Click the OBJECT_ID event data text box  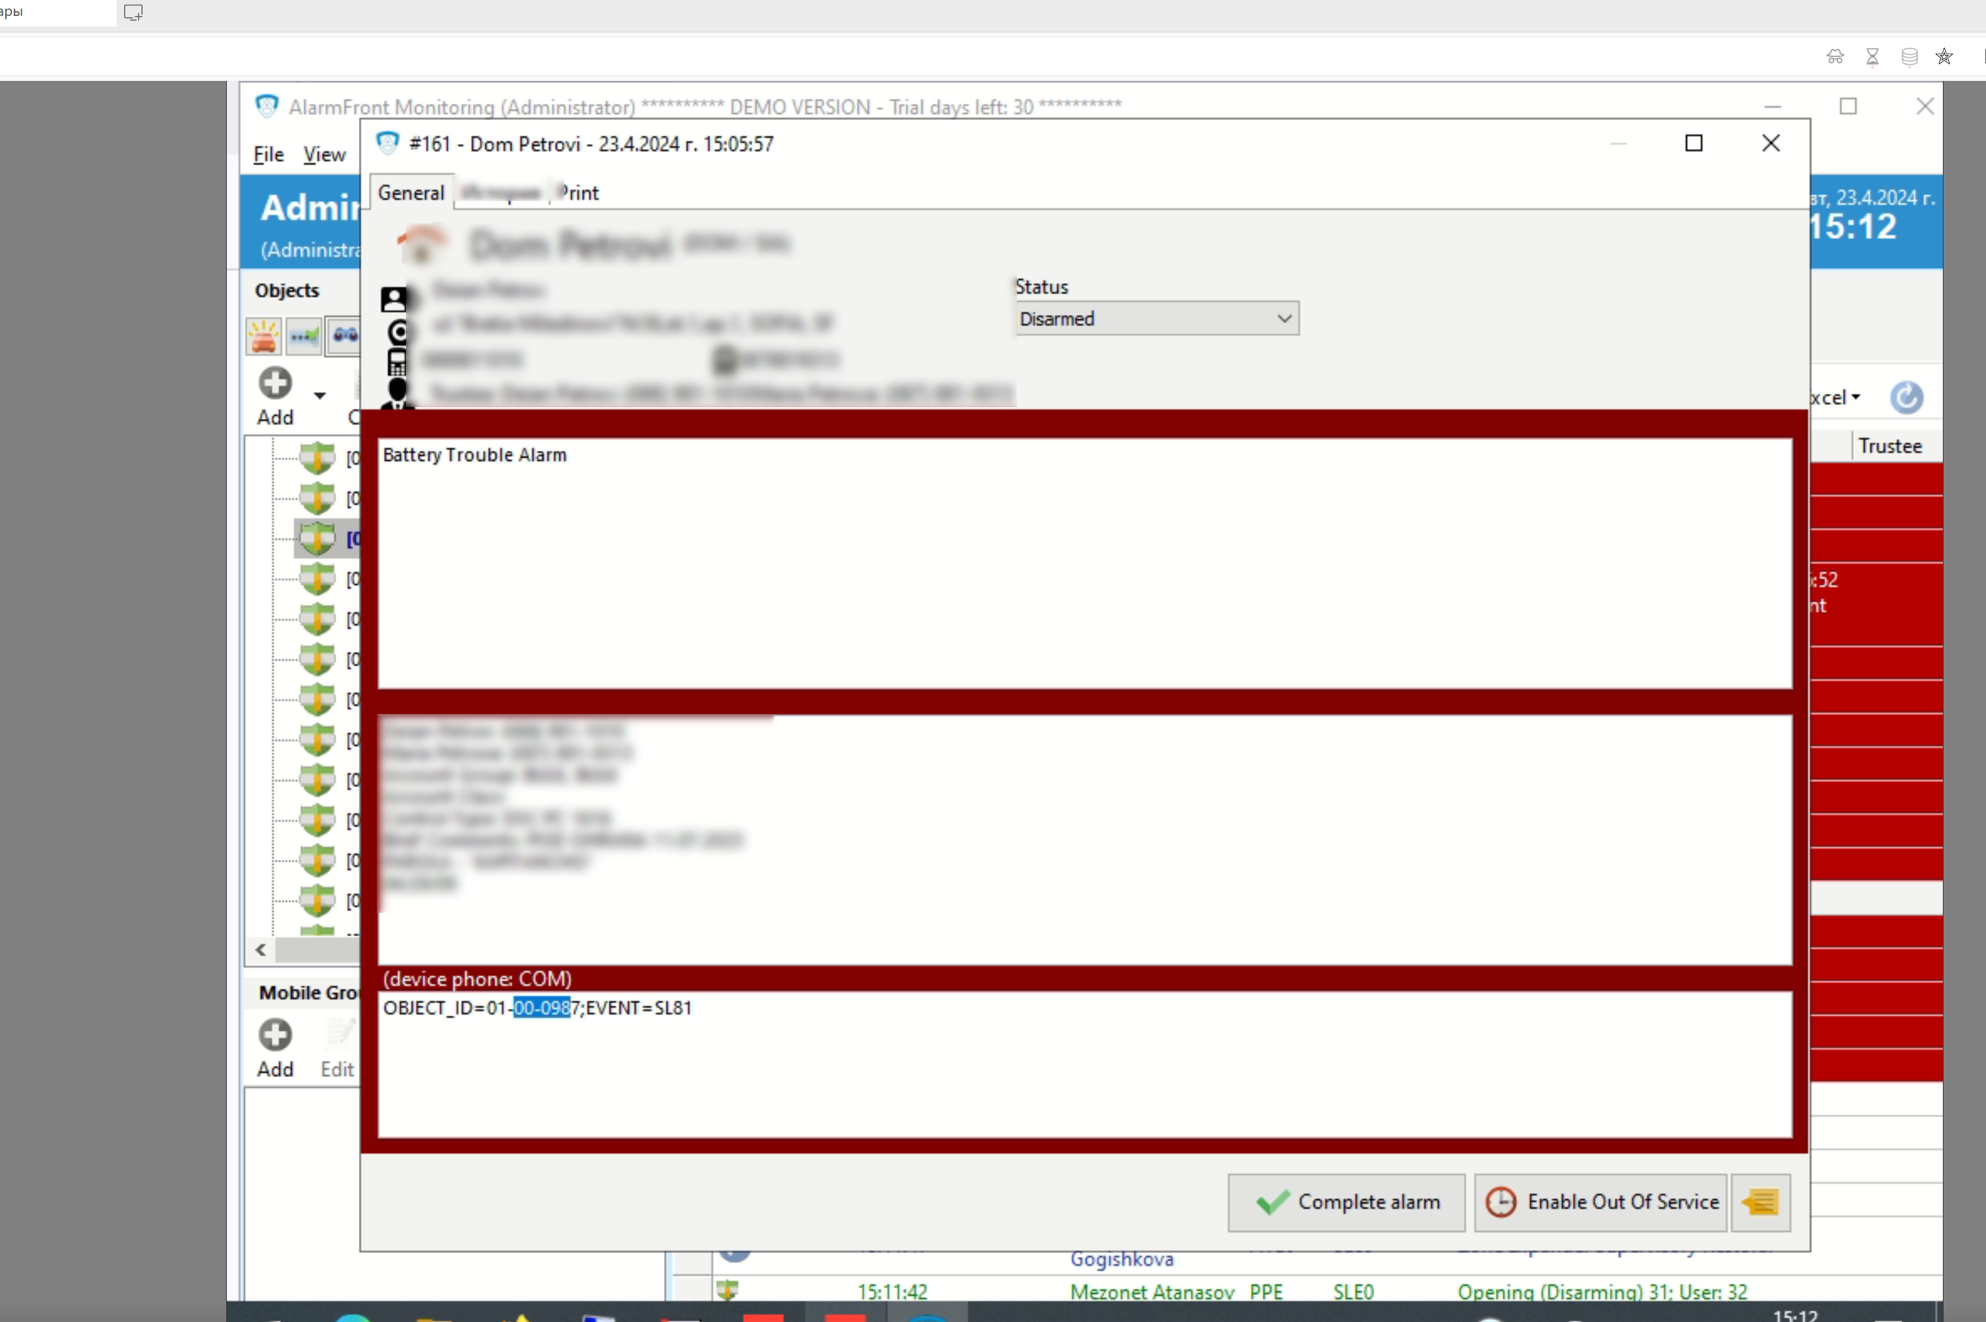pos(1085,1064)
